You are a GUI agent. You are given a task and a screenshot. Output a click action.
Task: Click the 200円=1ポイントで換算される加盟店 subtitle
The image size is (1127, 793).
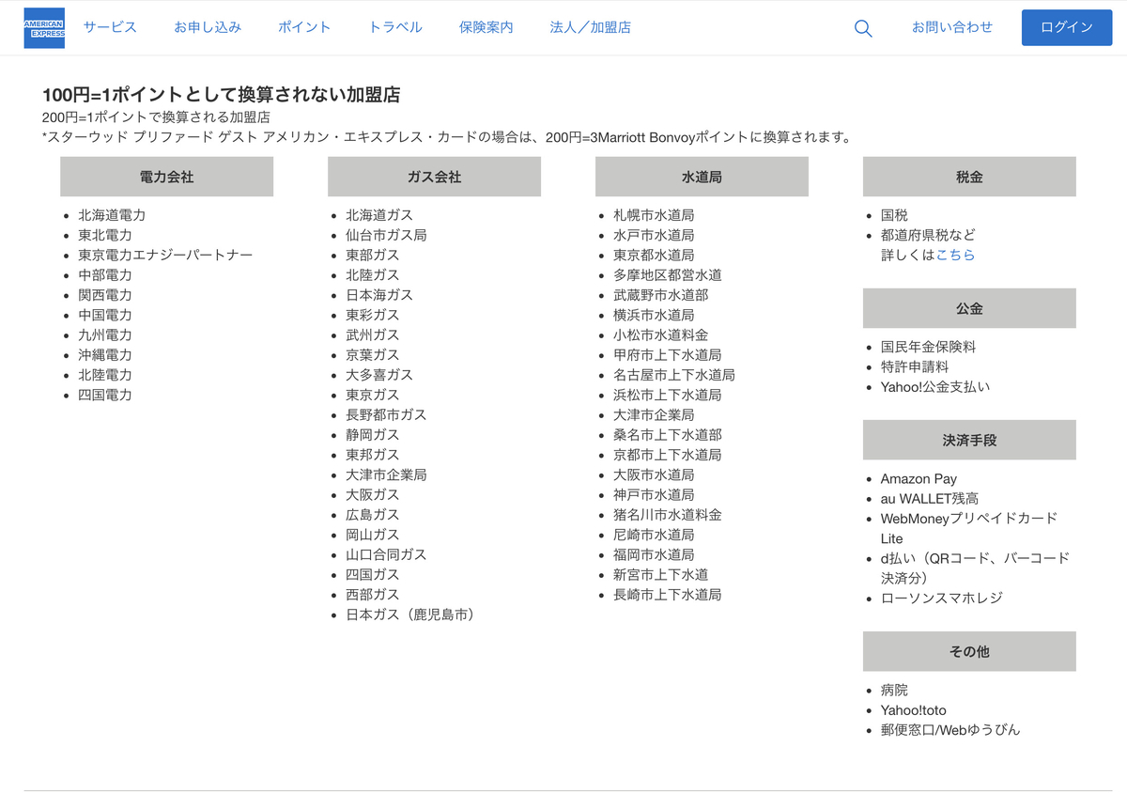coord(156,117)
